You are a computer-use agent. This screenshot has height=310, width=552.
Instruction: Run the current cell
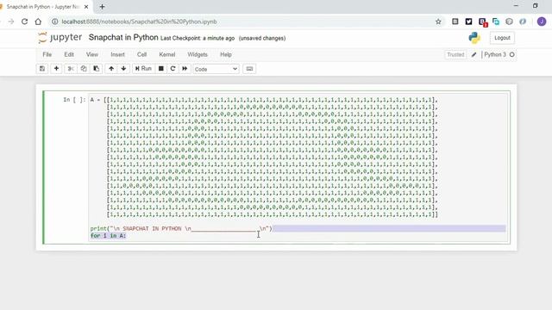[143, 69]
